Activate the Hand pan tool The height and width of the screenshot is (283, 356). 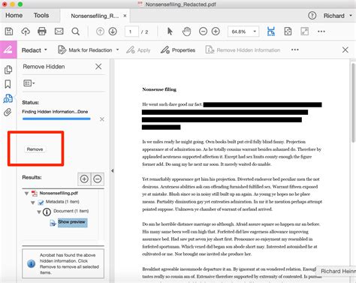(186, 32)
